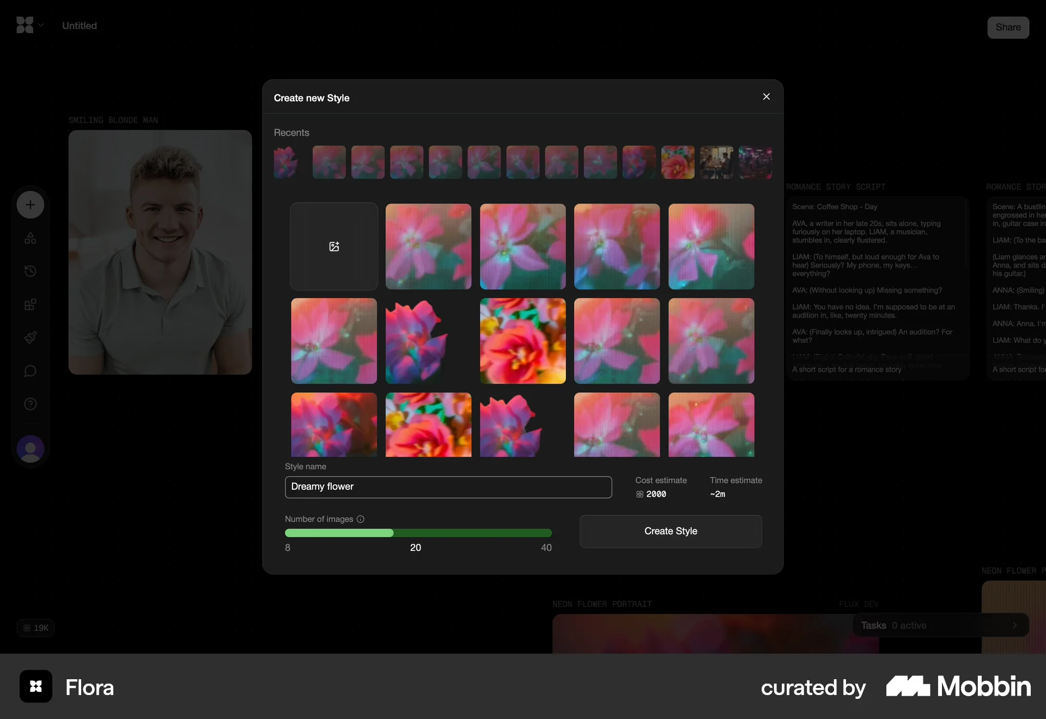Edit the Dreamy flower style name field
The image size is (1046, 719).
[448, 487]
